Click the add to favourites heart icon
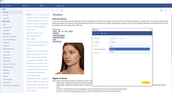Viewport: 172px width, 93px height. click(57, 10)
